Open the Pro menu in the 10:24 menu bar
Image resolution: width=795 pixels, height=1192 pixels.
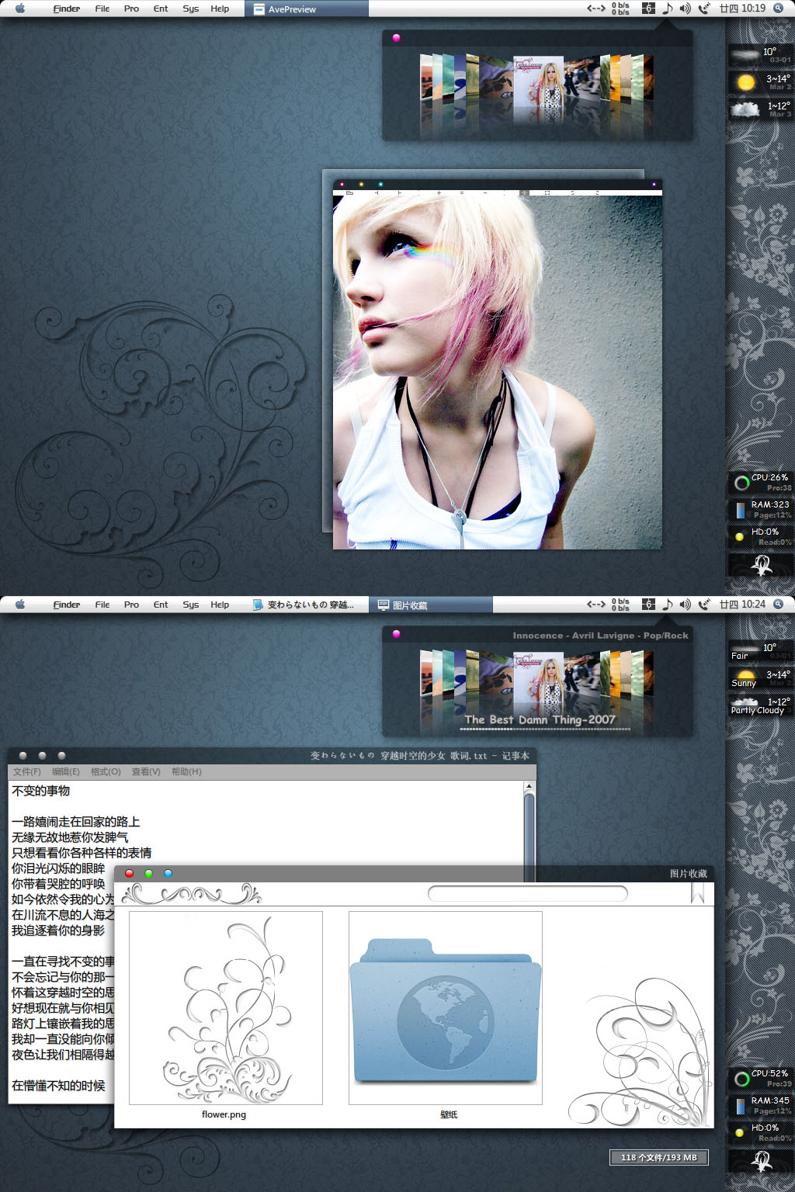point(131,605)
